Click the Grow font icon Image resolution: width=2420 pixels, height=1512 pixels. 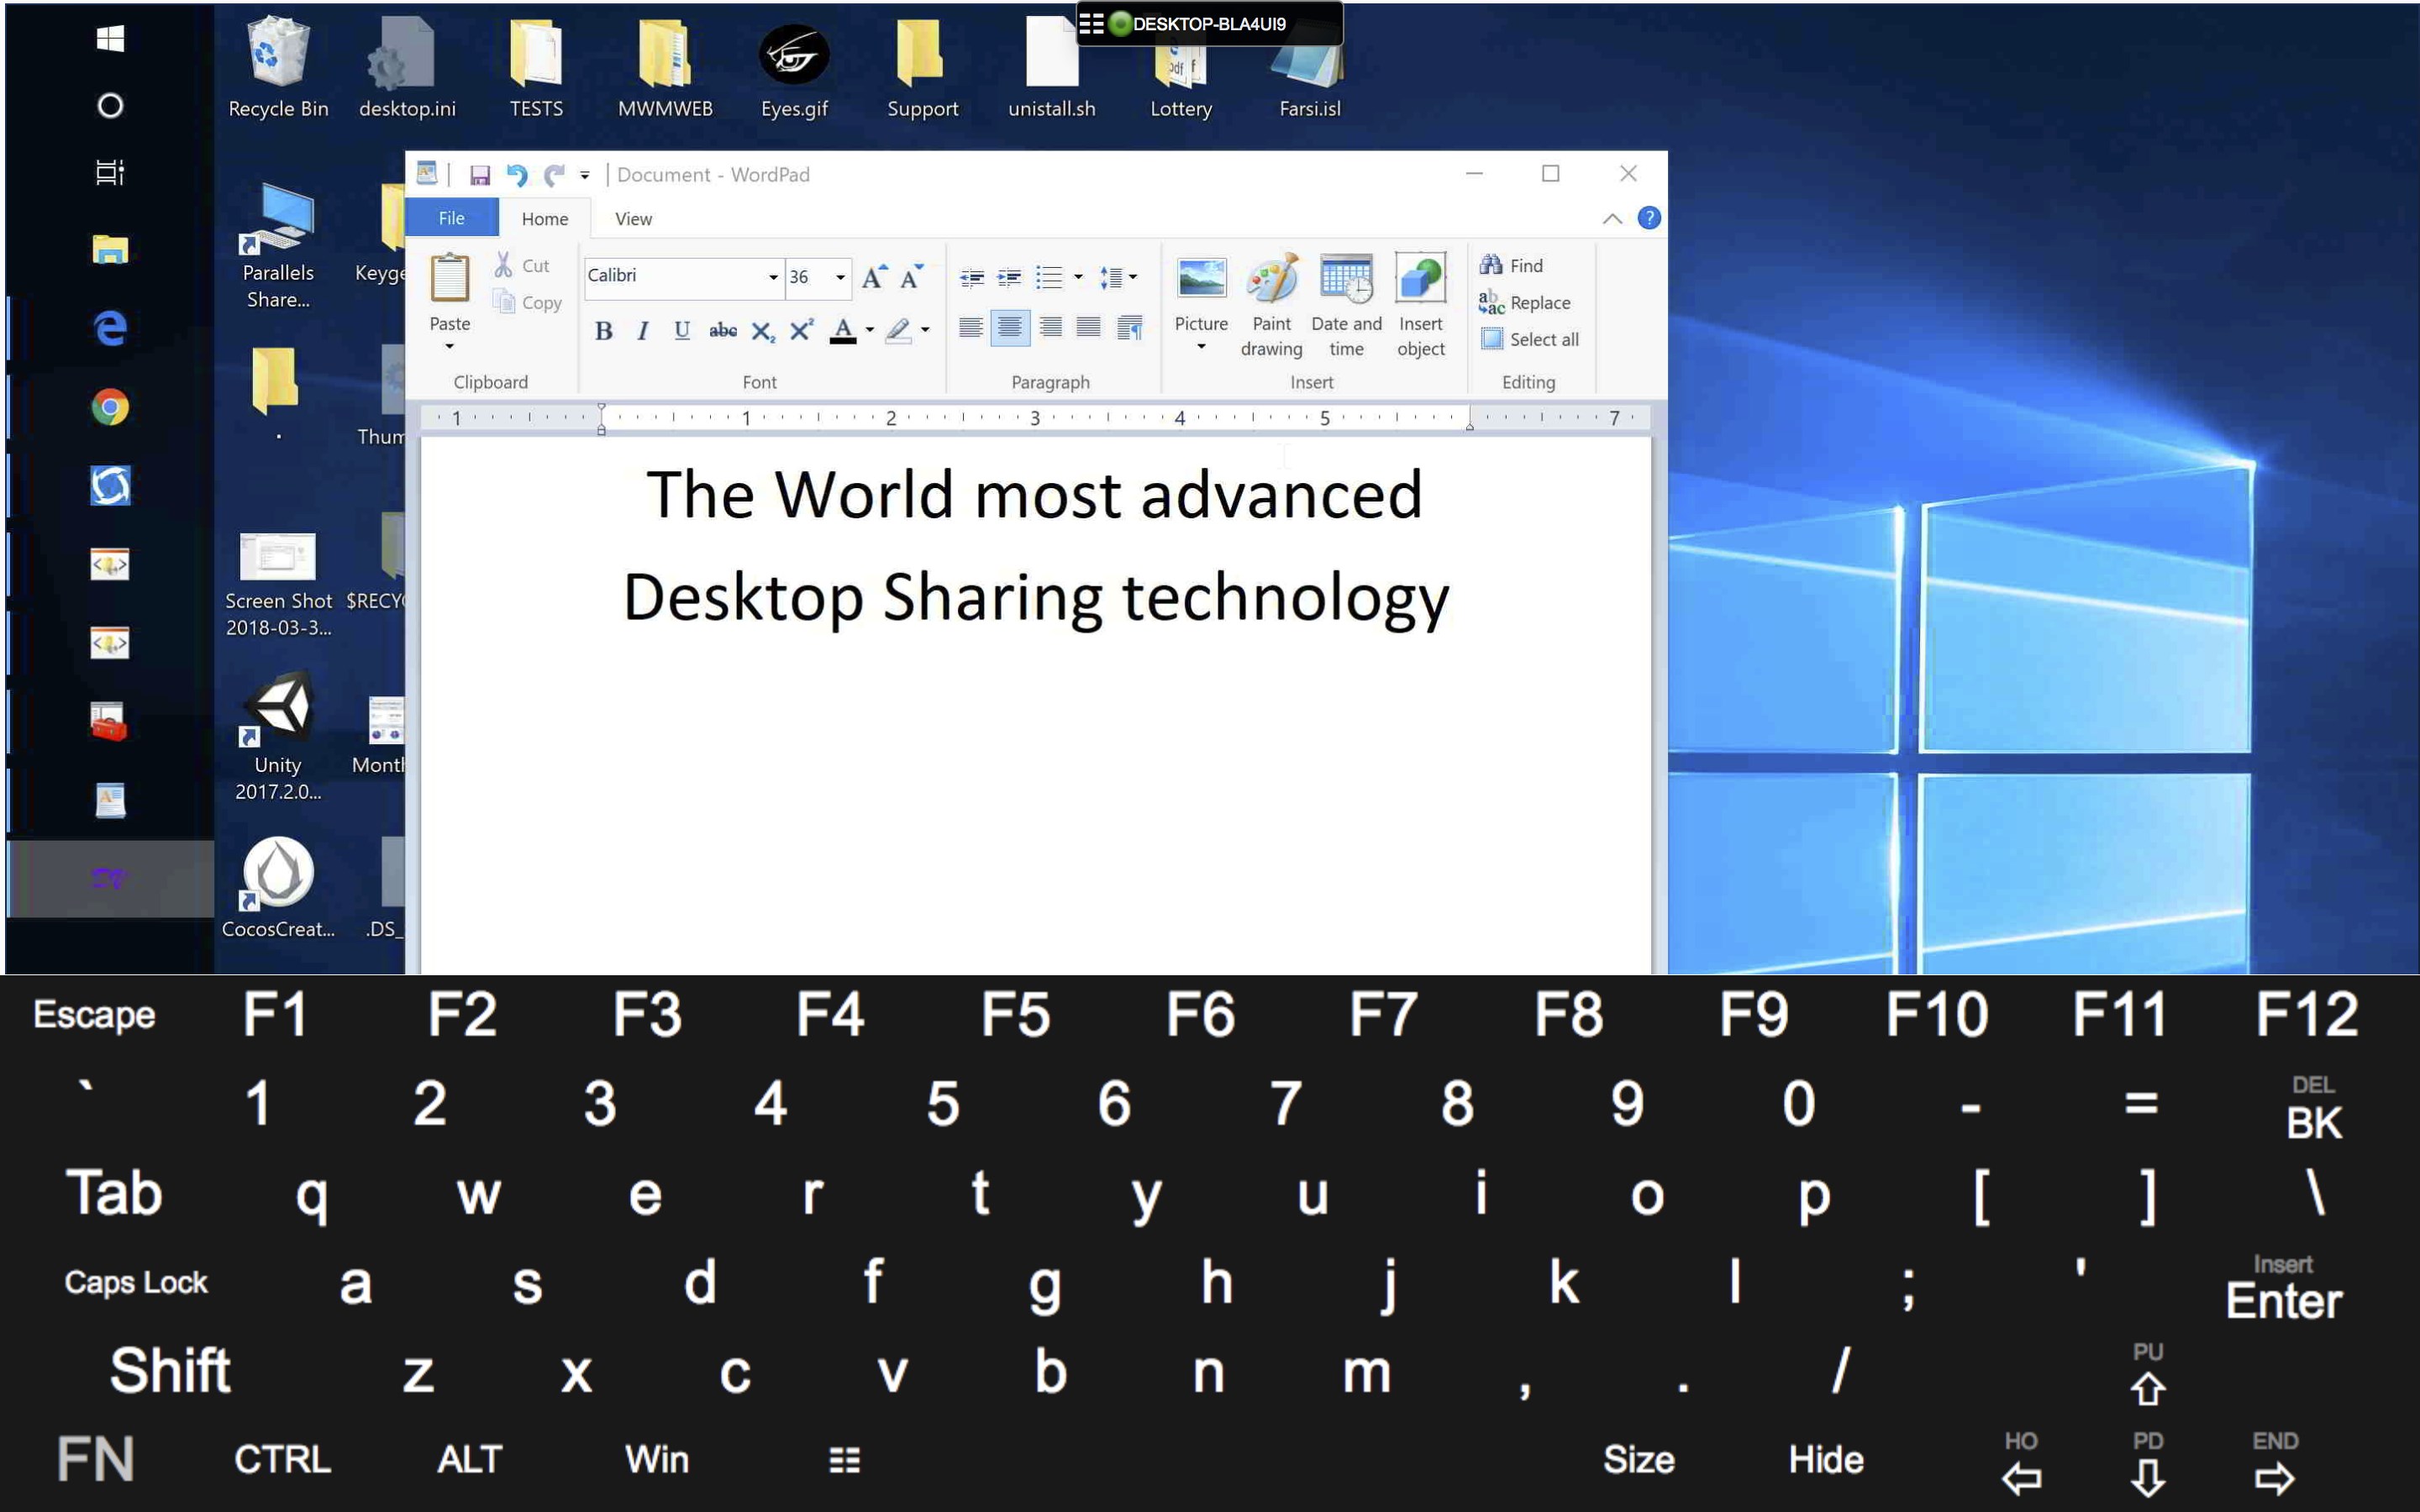coord(873,277)
